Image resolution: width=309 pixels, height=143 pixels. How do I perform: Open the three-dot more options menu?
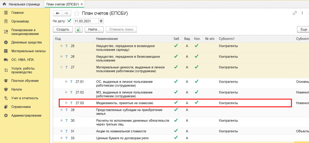click(302, 13)
